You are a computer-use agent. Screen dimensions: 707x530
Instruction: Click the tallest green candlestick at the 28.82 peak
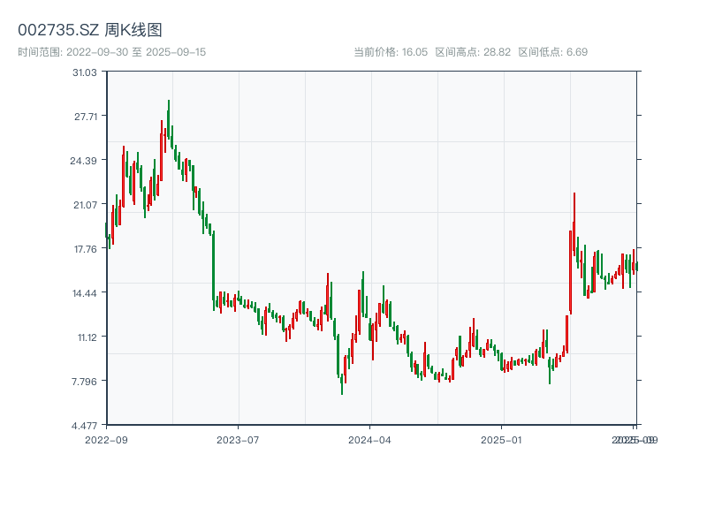[169, 119]
